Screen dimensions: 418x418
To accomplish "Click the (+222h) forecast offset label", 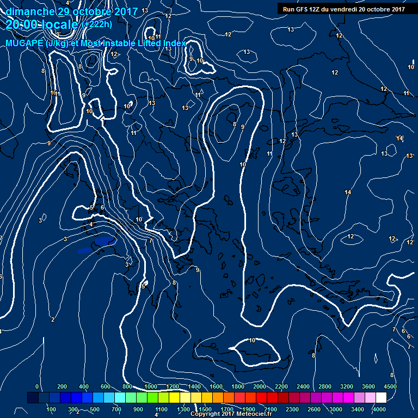I will coord(97,24).
